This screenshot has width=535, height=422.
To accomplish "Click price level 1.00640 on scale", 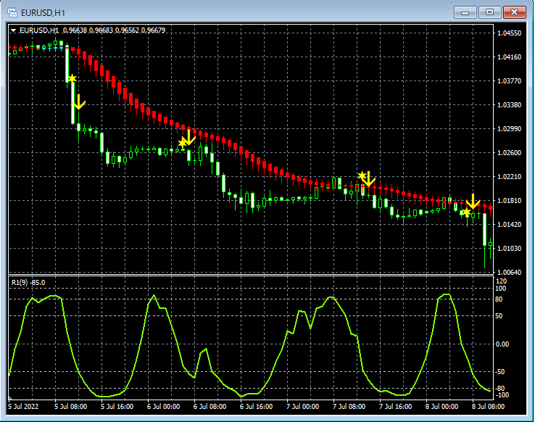I will 510,272.
